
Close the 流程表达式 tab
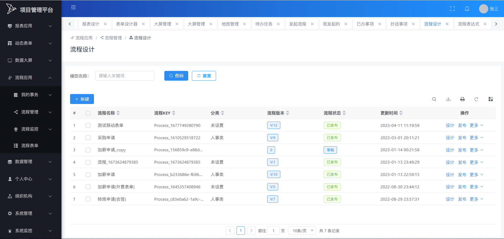485,24
